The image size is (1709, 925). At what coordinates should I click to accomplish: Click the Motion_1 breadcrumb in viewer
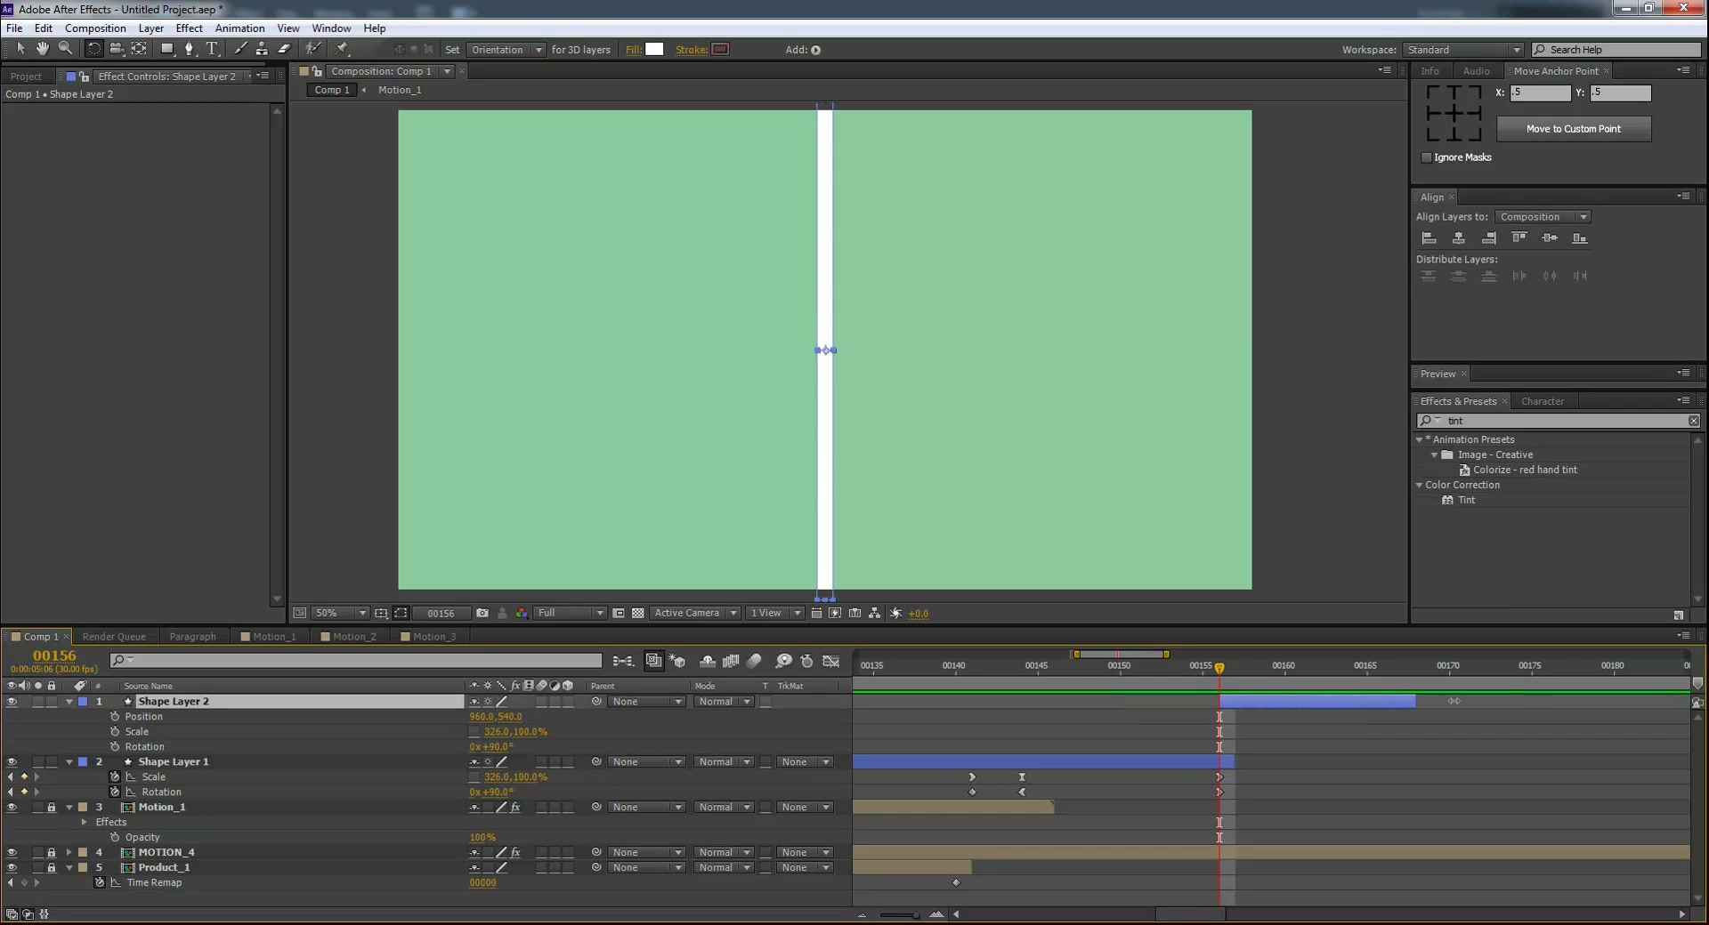tap(400, 90)
